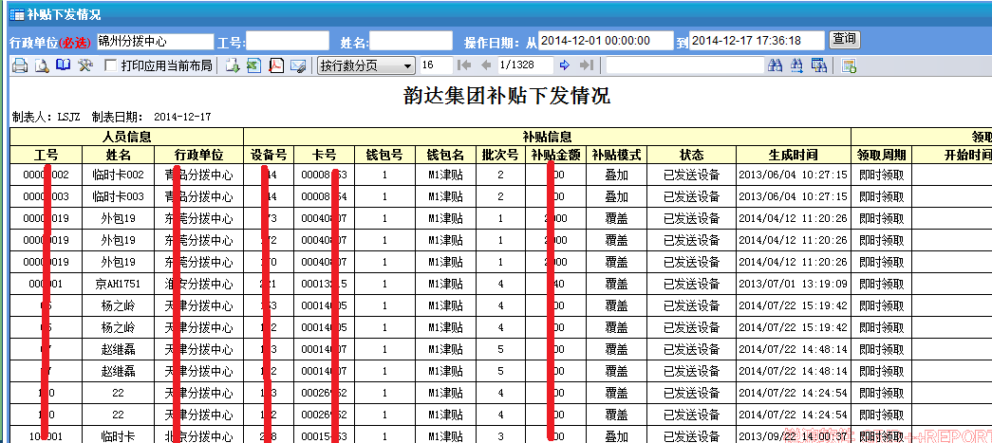Select 已发送设备 in the 京AH1751 row
Screen dimensions: 992x443
[692, 284]
